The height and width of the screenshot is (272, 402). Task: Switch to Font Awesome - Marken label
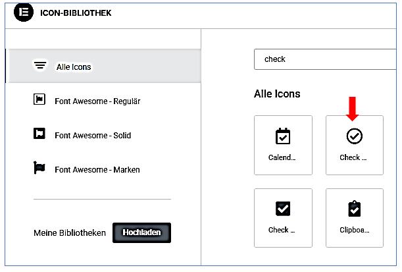(97, 170)
